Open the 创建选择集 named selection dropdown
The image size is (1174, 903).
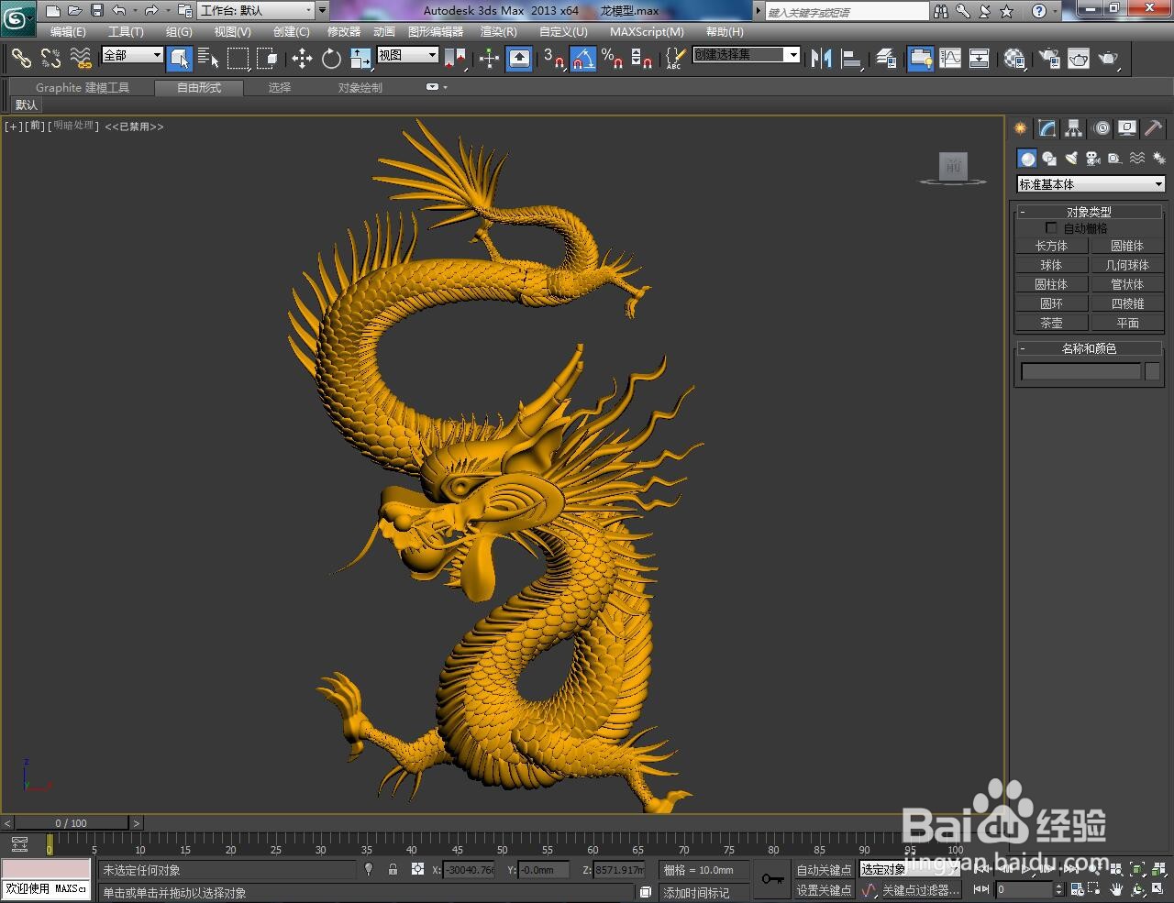(x=747, y=55)
